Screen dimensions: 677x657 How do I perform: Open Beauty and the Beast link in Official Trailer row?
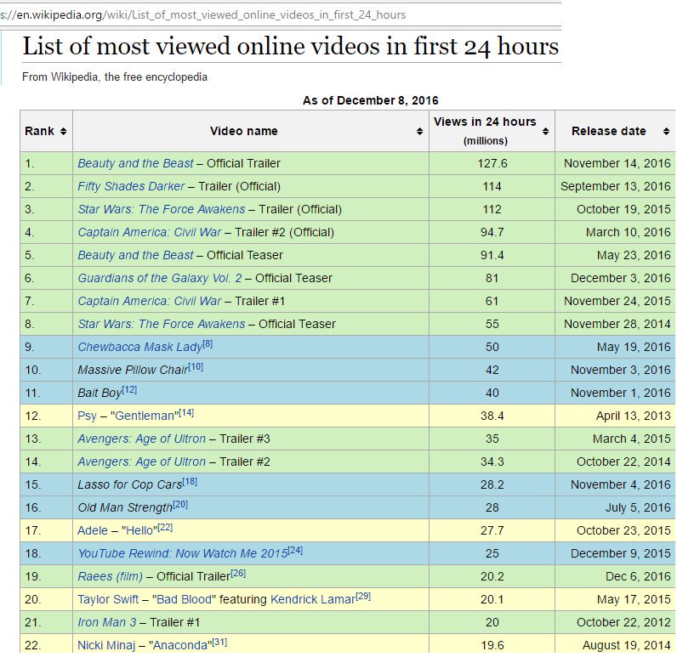point(135,163)
